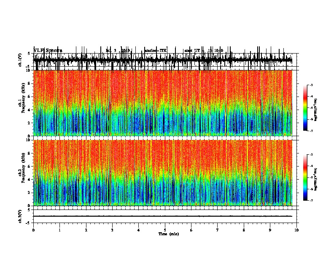334x258 pixels.
Task: Click the ch.1 colorbar log(PSD) label
Action: [x=316, y=110]
